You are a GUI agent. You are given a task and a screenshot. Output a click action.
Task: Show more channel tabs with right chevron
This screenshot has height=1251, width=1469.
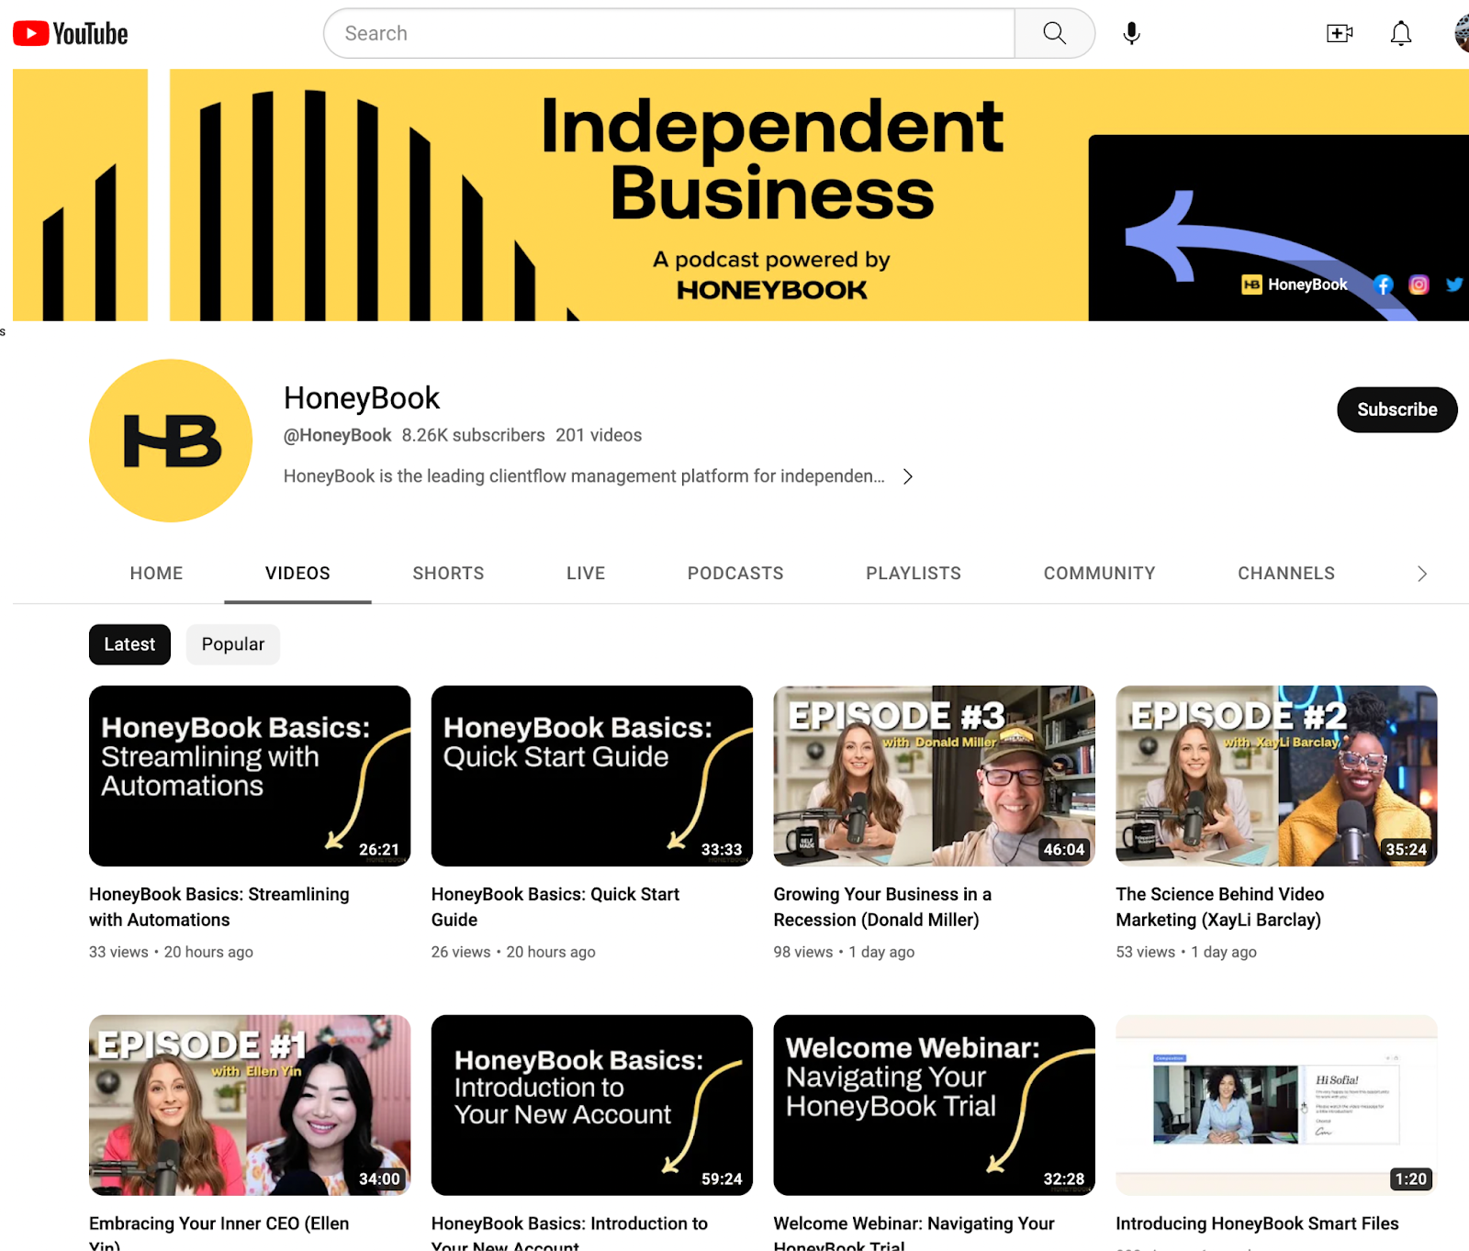click(x=1421, y=574)
